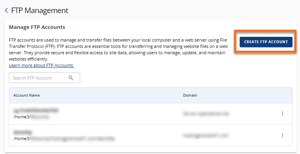300x154 pixels.
Task: Click the Domain column header
Action: 190,95
